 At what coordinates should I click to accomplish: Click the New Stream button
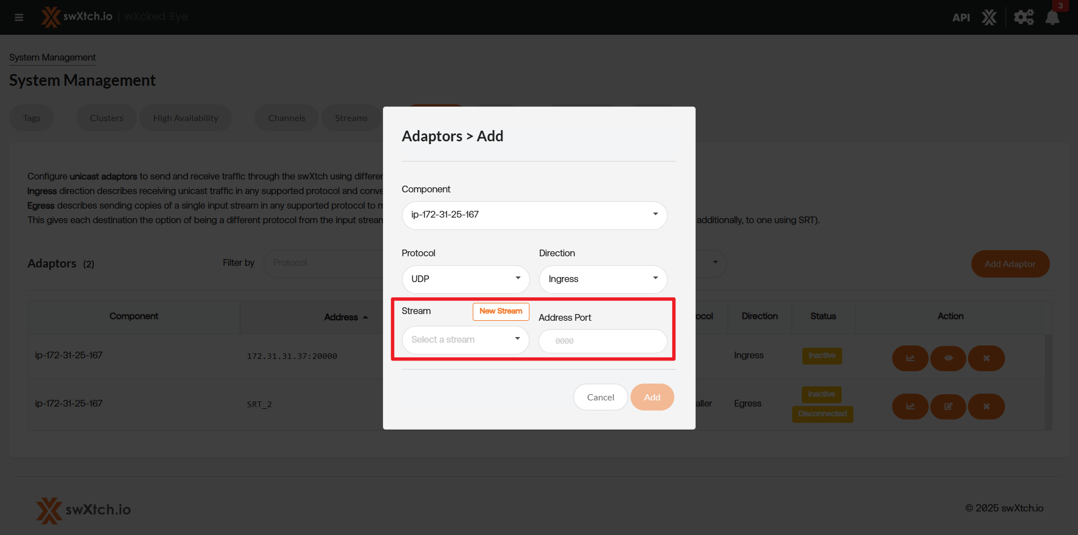point(501,311)
